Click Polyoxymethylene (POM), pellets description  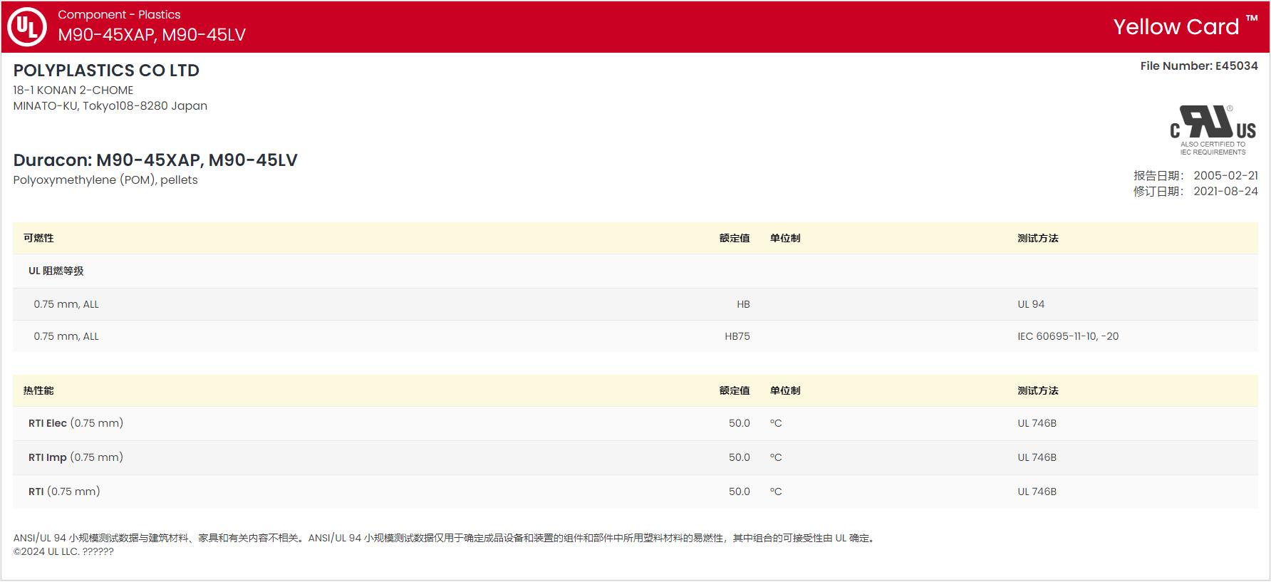pyautogui.click(x=105, y=180)
